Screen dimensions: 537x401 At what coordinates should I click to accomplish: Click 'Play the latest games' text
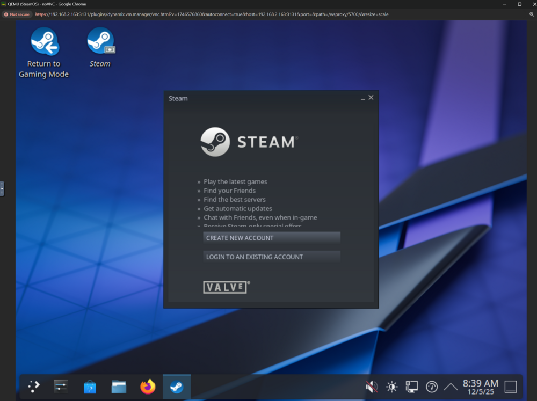[235, 181]
